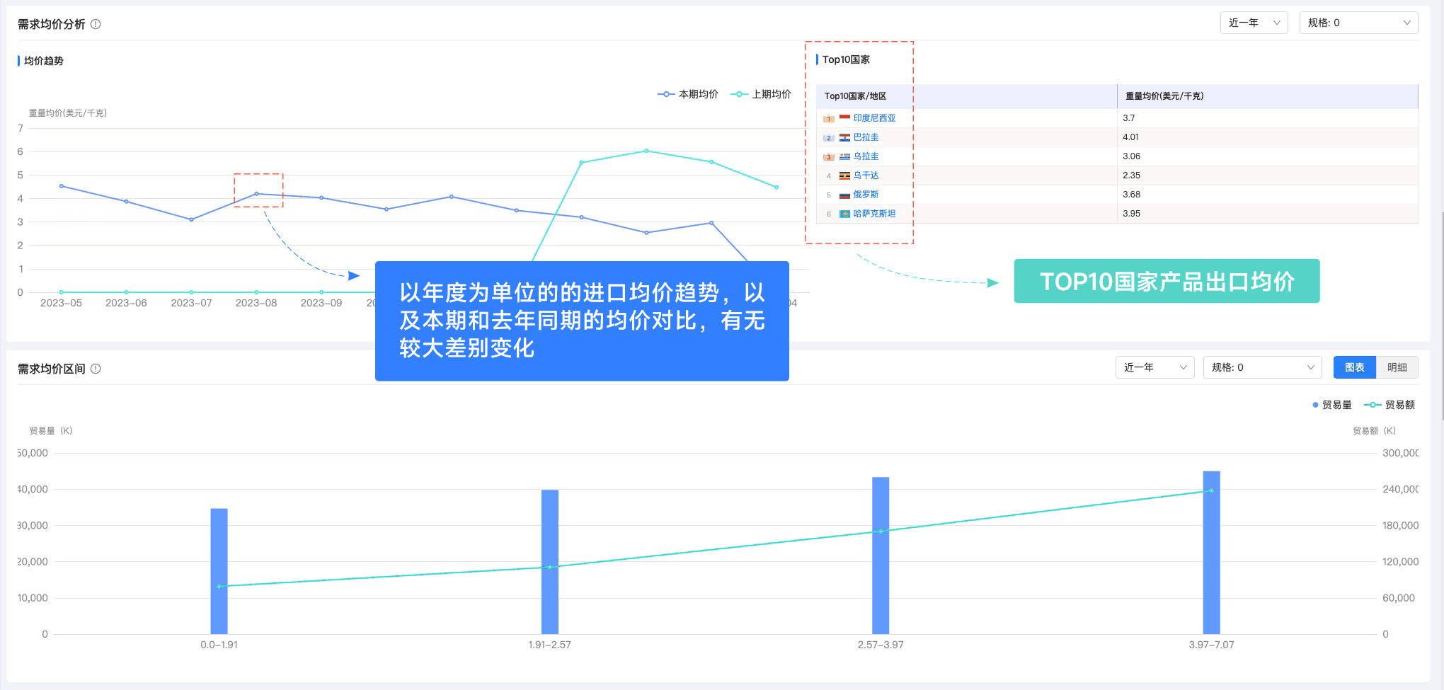
Task: Click the Kazakhstan flag icon next to 哈萨克斯坦
Action: pos(844,213)
